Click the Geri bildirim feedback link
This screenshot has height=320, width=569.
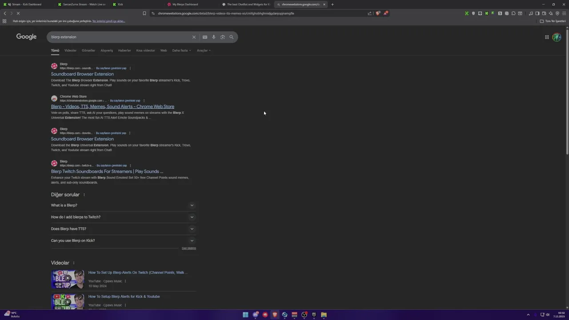click(189, 248)
